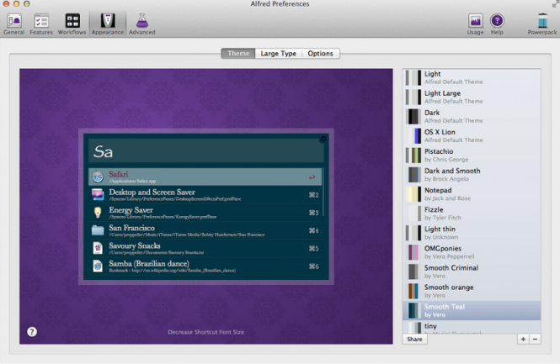Image resolution: width=560 pixels, height=364 pixels.
Task: Open the Powerpack icon
Action: coord(542,24)
